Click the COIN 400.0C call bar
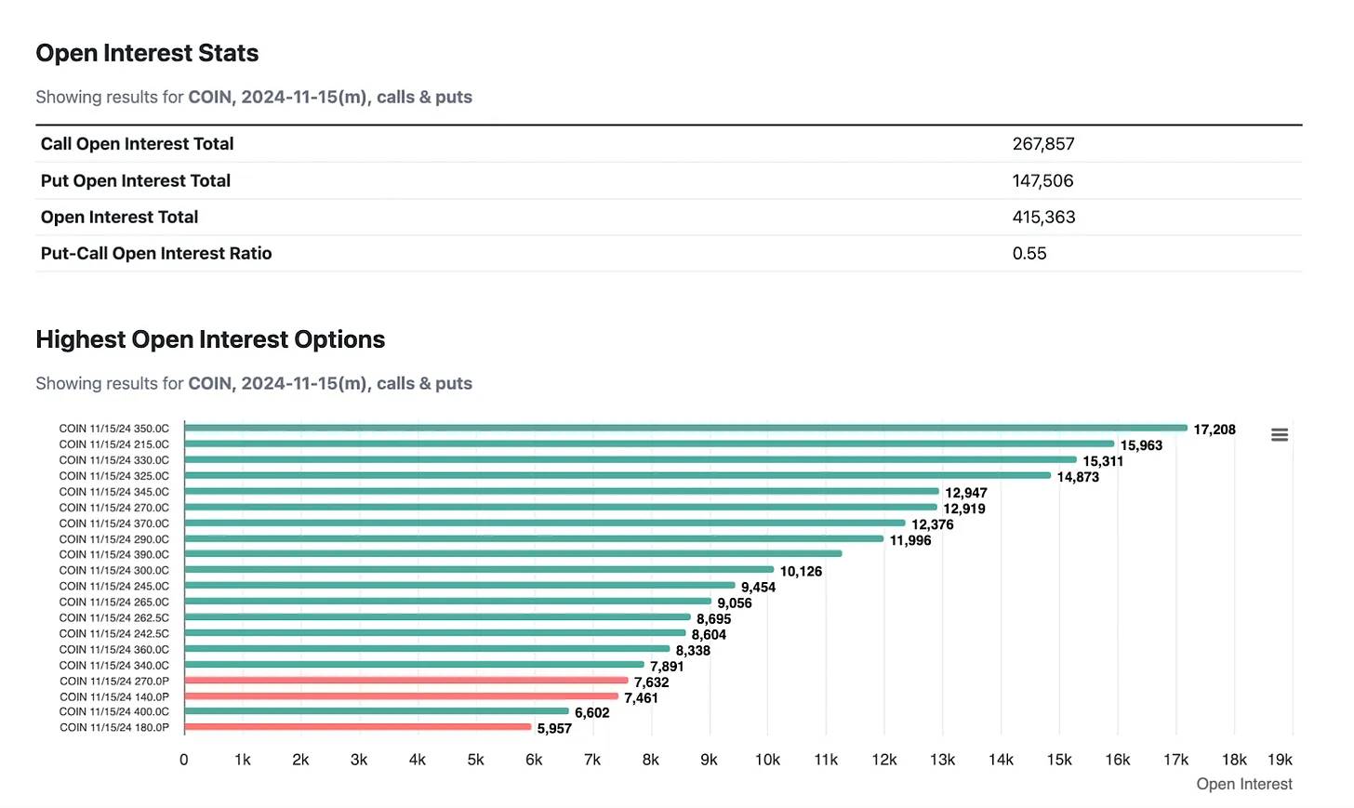Viewport: 1354px width, 808px height. coord(377,711)
